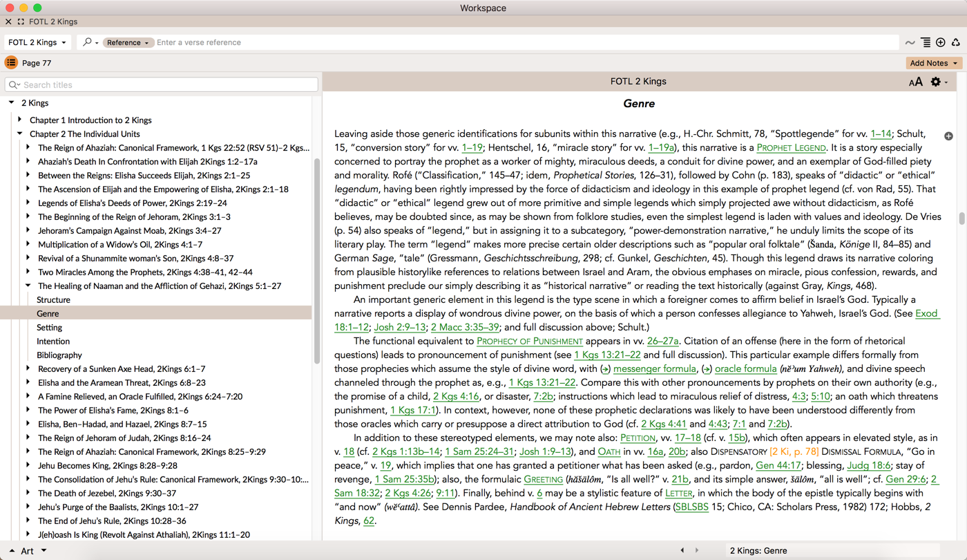Expand Chapter 1 Introduction to 2 Kings
Image resolution: width=967 pixels, height=560 pixels.
click(20, 120)
